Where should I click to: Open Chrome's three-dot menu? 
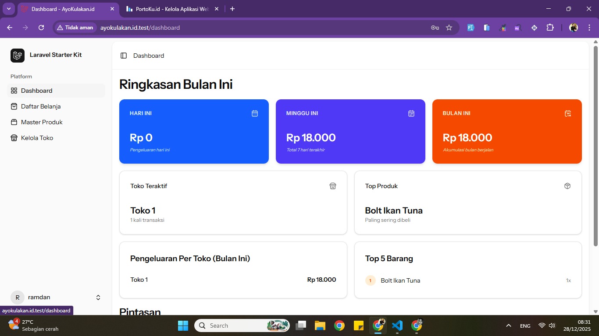(590, 27)
